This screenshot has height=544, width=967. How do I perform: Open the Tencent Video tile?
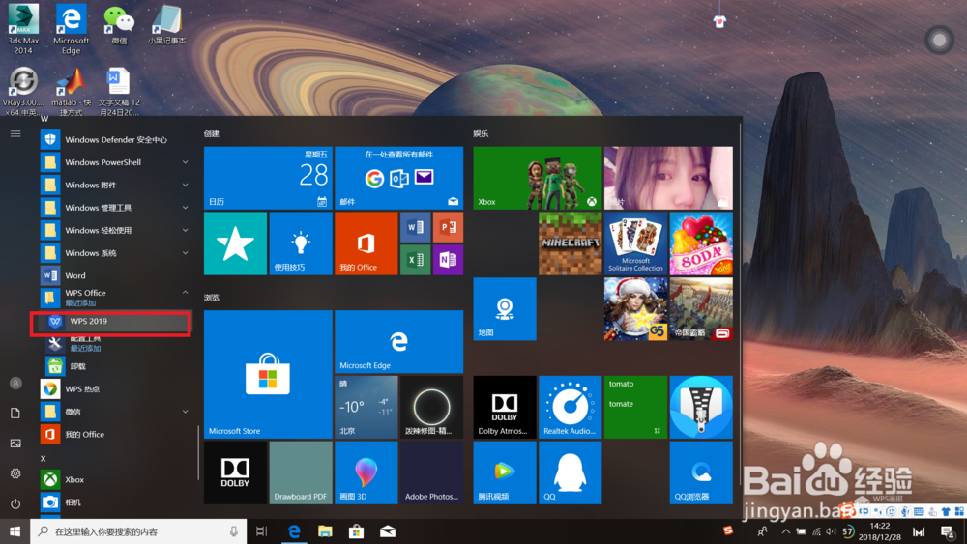[505, 472]
